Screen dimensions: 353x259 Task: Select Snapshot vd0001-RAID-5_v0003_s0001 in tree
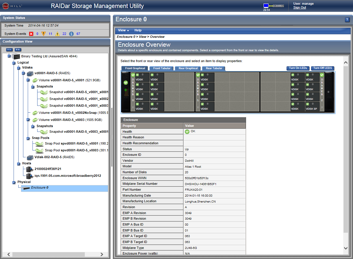coord(79,132)
